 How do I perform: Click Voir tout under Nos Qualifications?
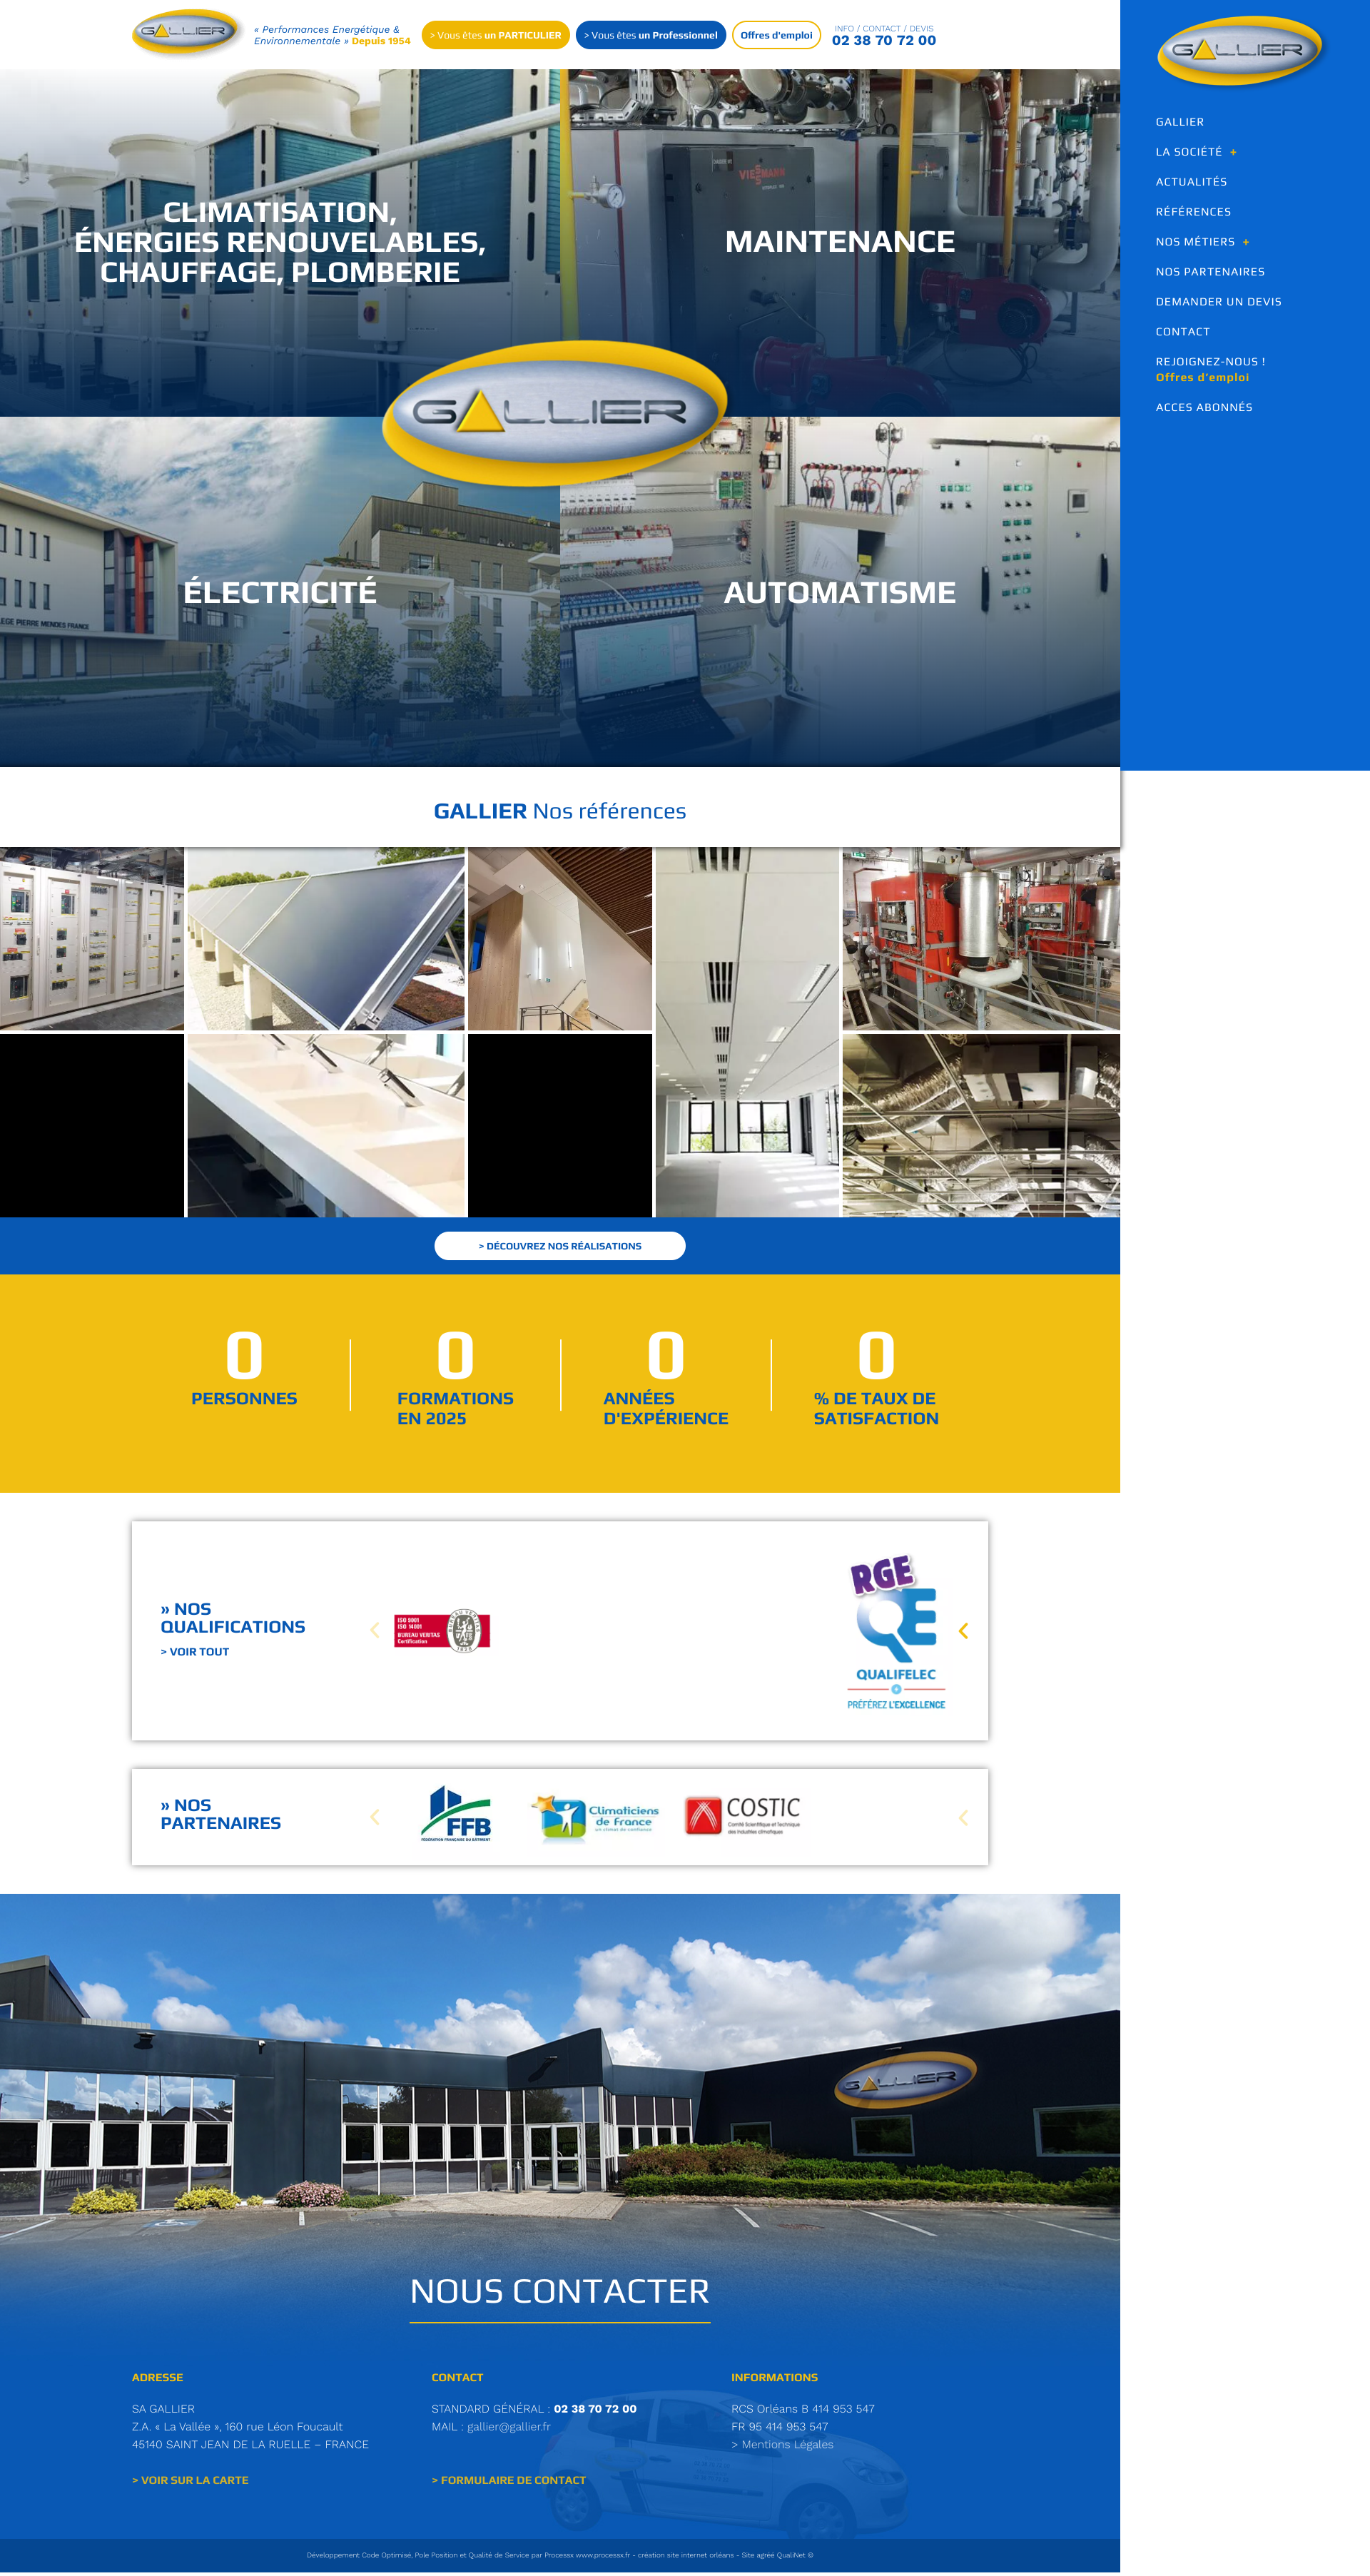point(195,1652)
